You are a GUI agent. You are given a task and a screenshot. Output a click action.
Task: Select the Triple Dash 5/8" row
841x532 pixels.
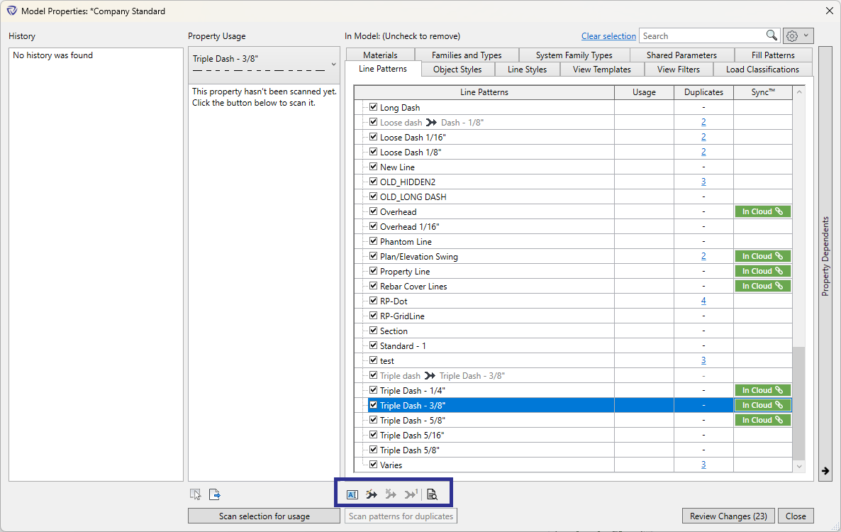[573, 450]
